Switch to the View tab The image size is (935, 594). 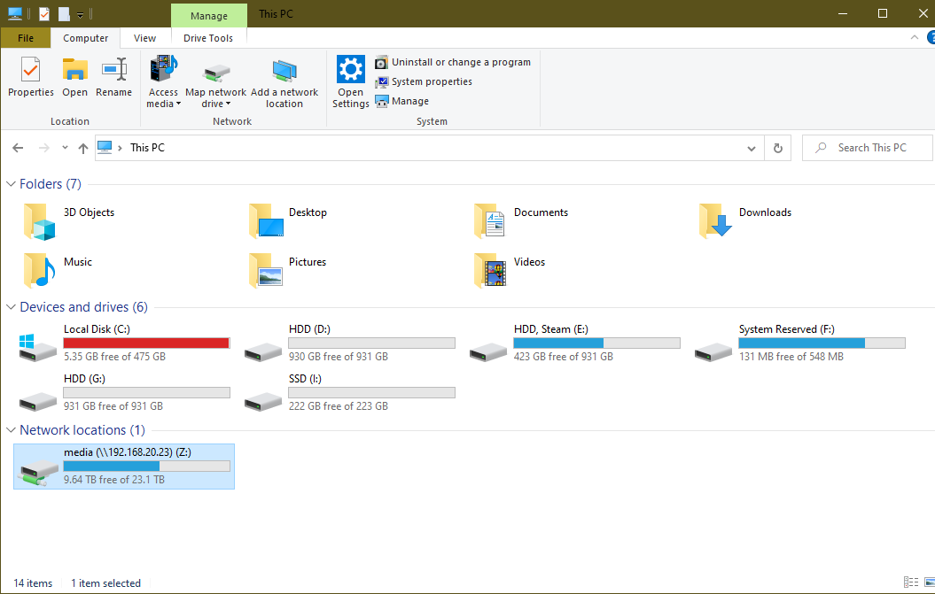[x=144, y=38]
